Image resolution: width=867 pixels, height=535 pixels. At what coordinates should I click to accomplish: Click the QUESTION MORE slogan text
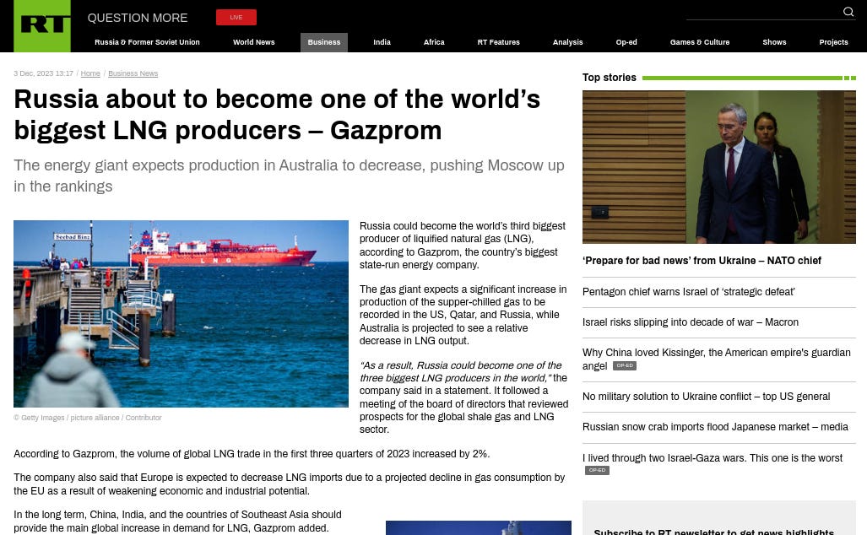[137, 18]
